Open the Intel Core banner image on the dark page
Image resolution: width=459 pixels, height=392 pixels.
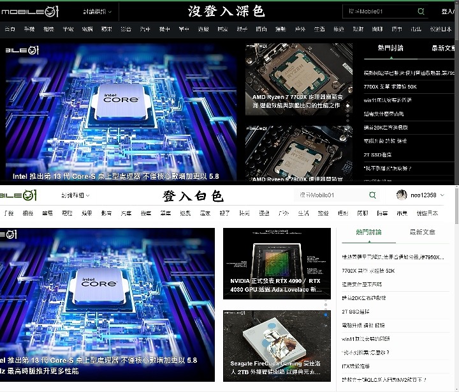[121, 112]
